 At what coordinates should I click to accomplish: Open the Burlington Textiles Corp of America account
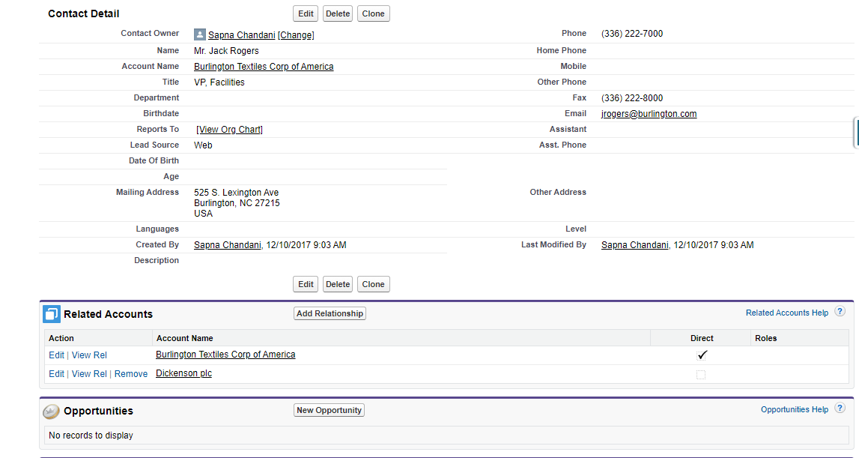(x=263, y=66)
